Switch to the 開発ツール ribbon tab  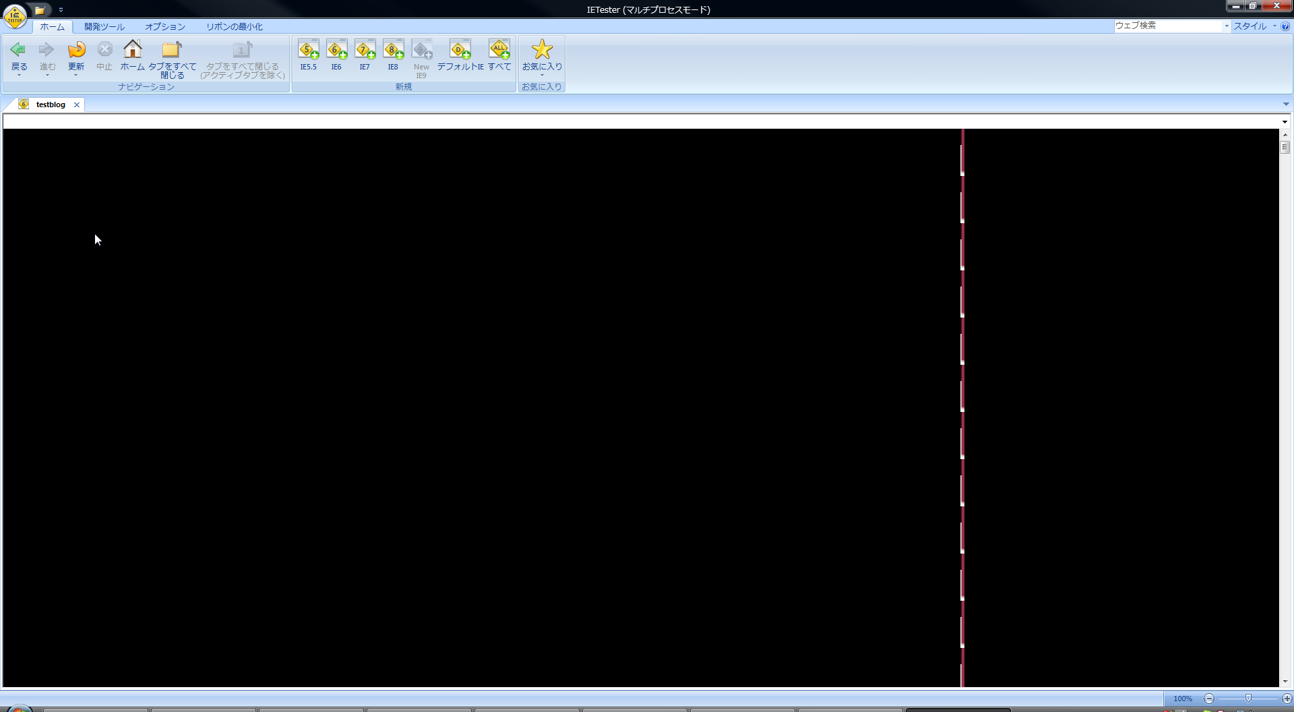pos(104,27)
